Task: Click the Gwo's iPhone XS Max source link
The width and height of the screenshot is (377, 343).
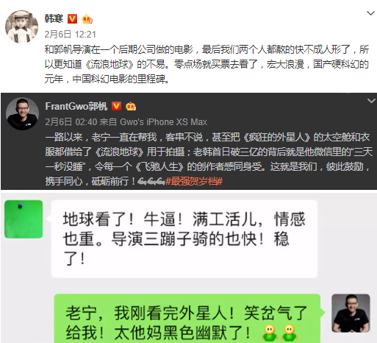Action: [x=163, y=122]
